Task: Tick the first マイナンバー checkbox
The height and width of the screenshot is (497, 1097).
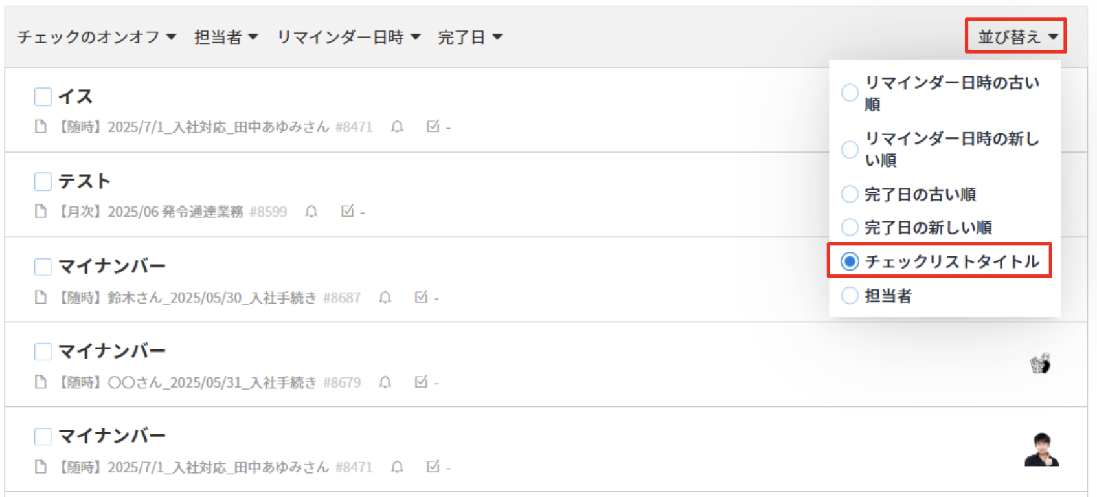Action: click(43, 267)
